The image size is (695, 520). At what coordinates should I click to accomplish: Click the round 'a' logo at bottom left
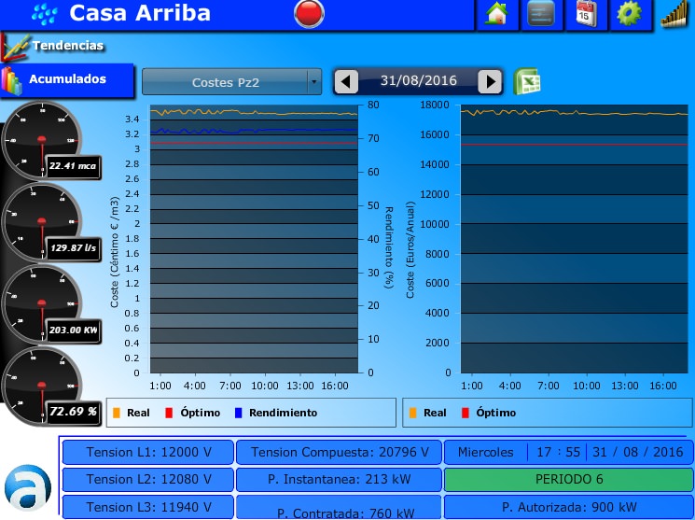click(25, 486)
